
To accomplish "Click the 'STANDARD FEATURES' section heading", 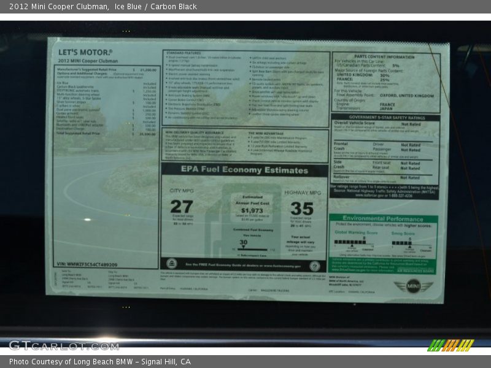I will point(184,53).
